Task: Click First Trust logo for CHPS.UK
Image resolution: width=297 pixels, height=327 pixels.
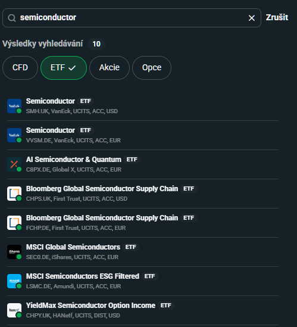Action: pyautogui.click(x=14, y=194)
